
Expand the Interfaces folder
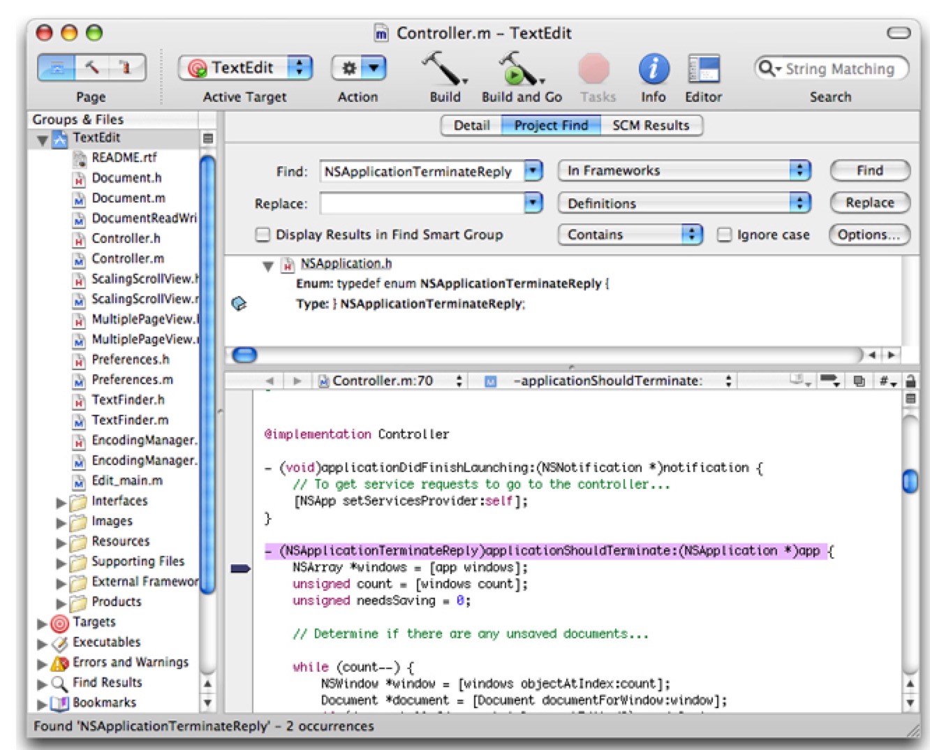point(61,502)
